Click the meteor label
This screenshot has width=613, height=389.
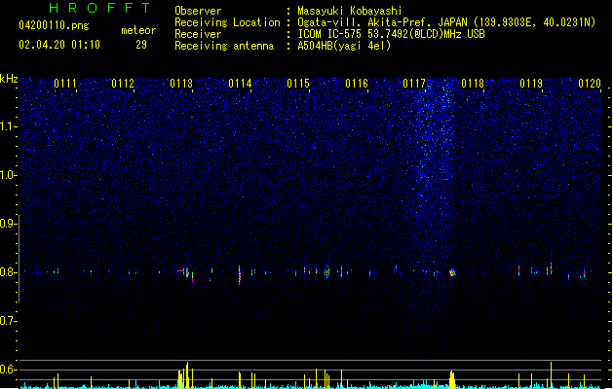pos(138,30)
